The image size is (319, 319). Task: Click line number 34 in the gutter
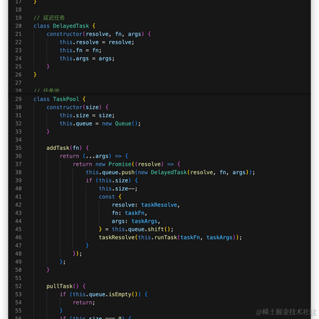[19, 140]
